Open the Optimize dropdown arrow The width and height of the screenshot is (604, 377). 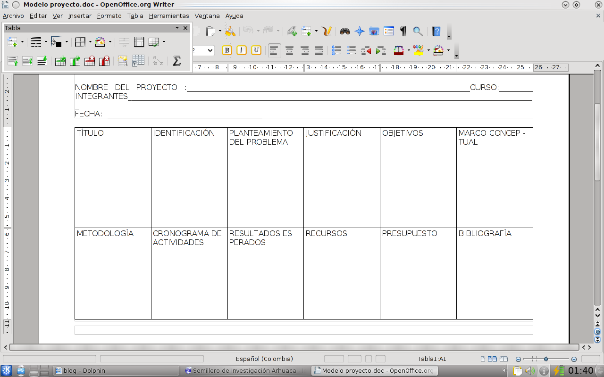[164, 42]
